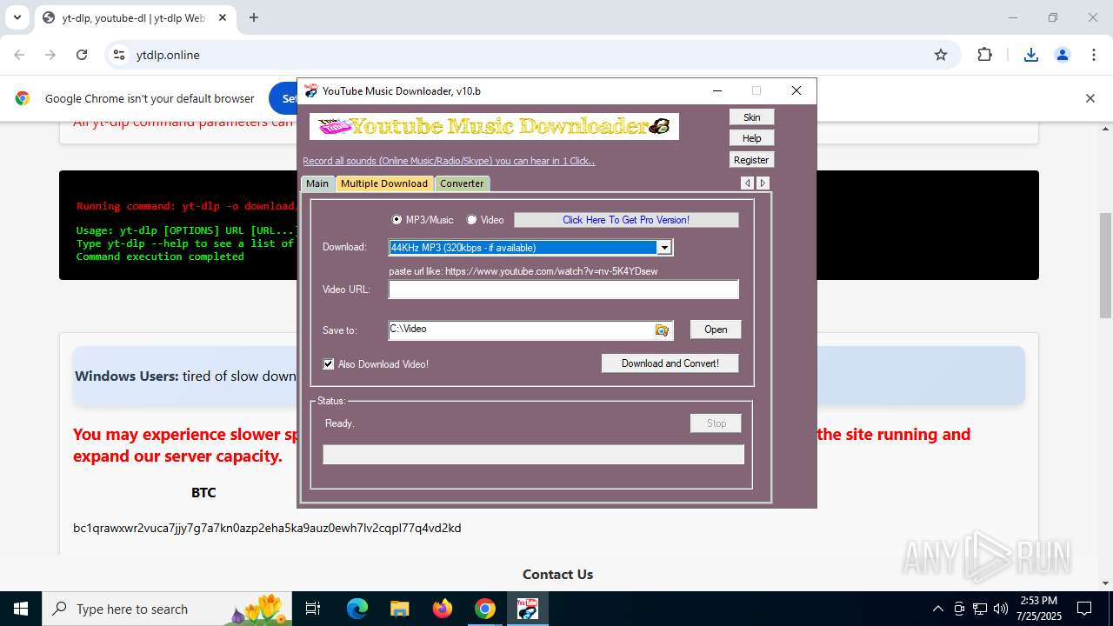Click the download progress bar
The image size is (1113, 626).
tap(533, 455)
